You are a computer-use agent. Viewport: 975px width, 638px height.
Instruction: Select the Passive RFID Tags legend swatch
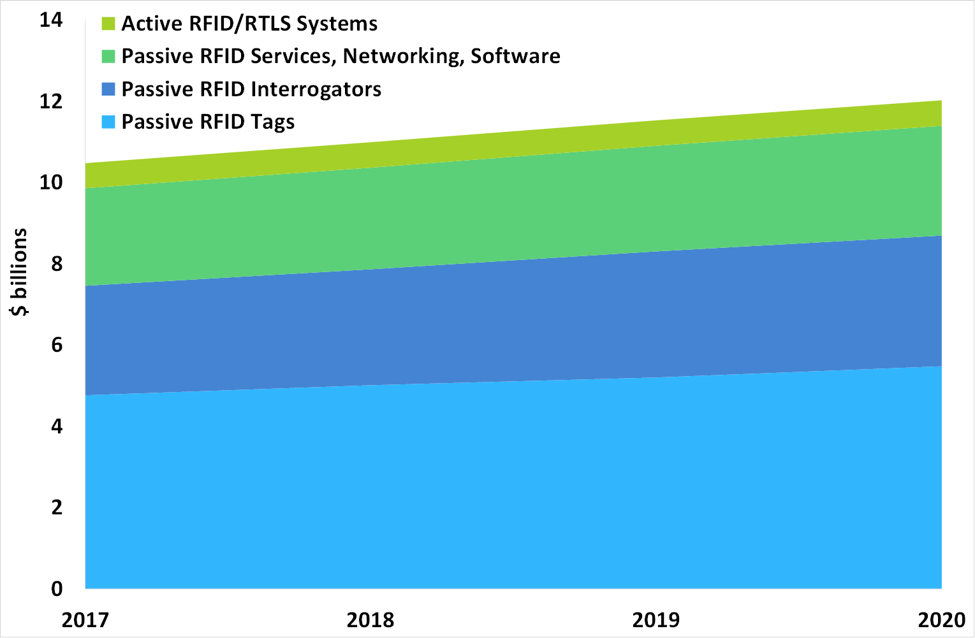click(108, 122)
